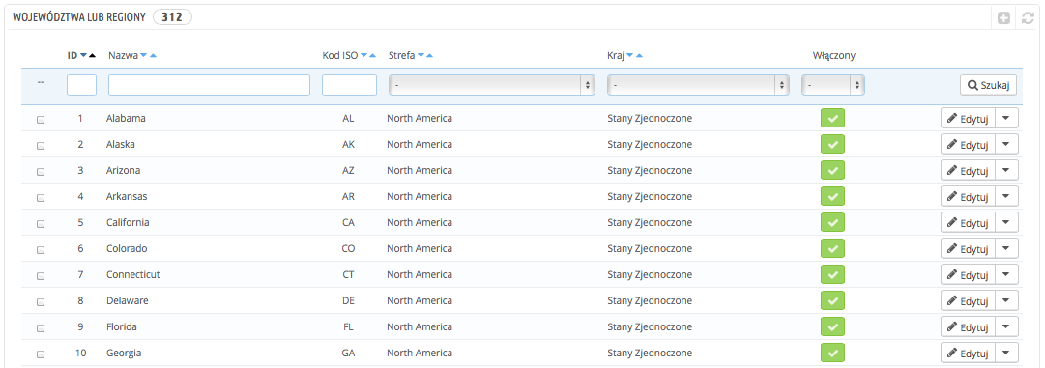
Task: Sort Strefa column descending
Action: [x=421, y=56]
